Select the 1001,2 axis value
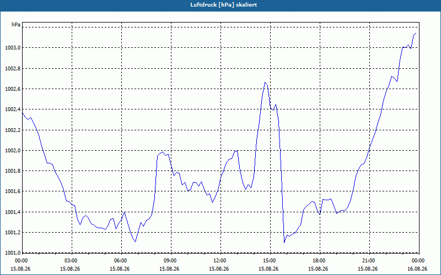This screenshot has width=441, height=275. 13,233
